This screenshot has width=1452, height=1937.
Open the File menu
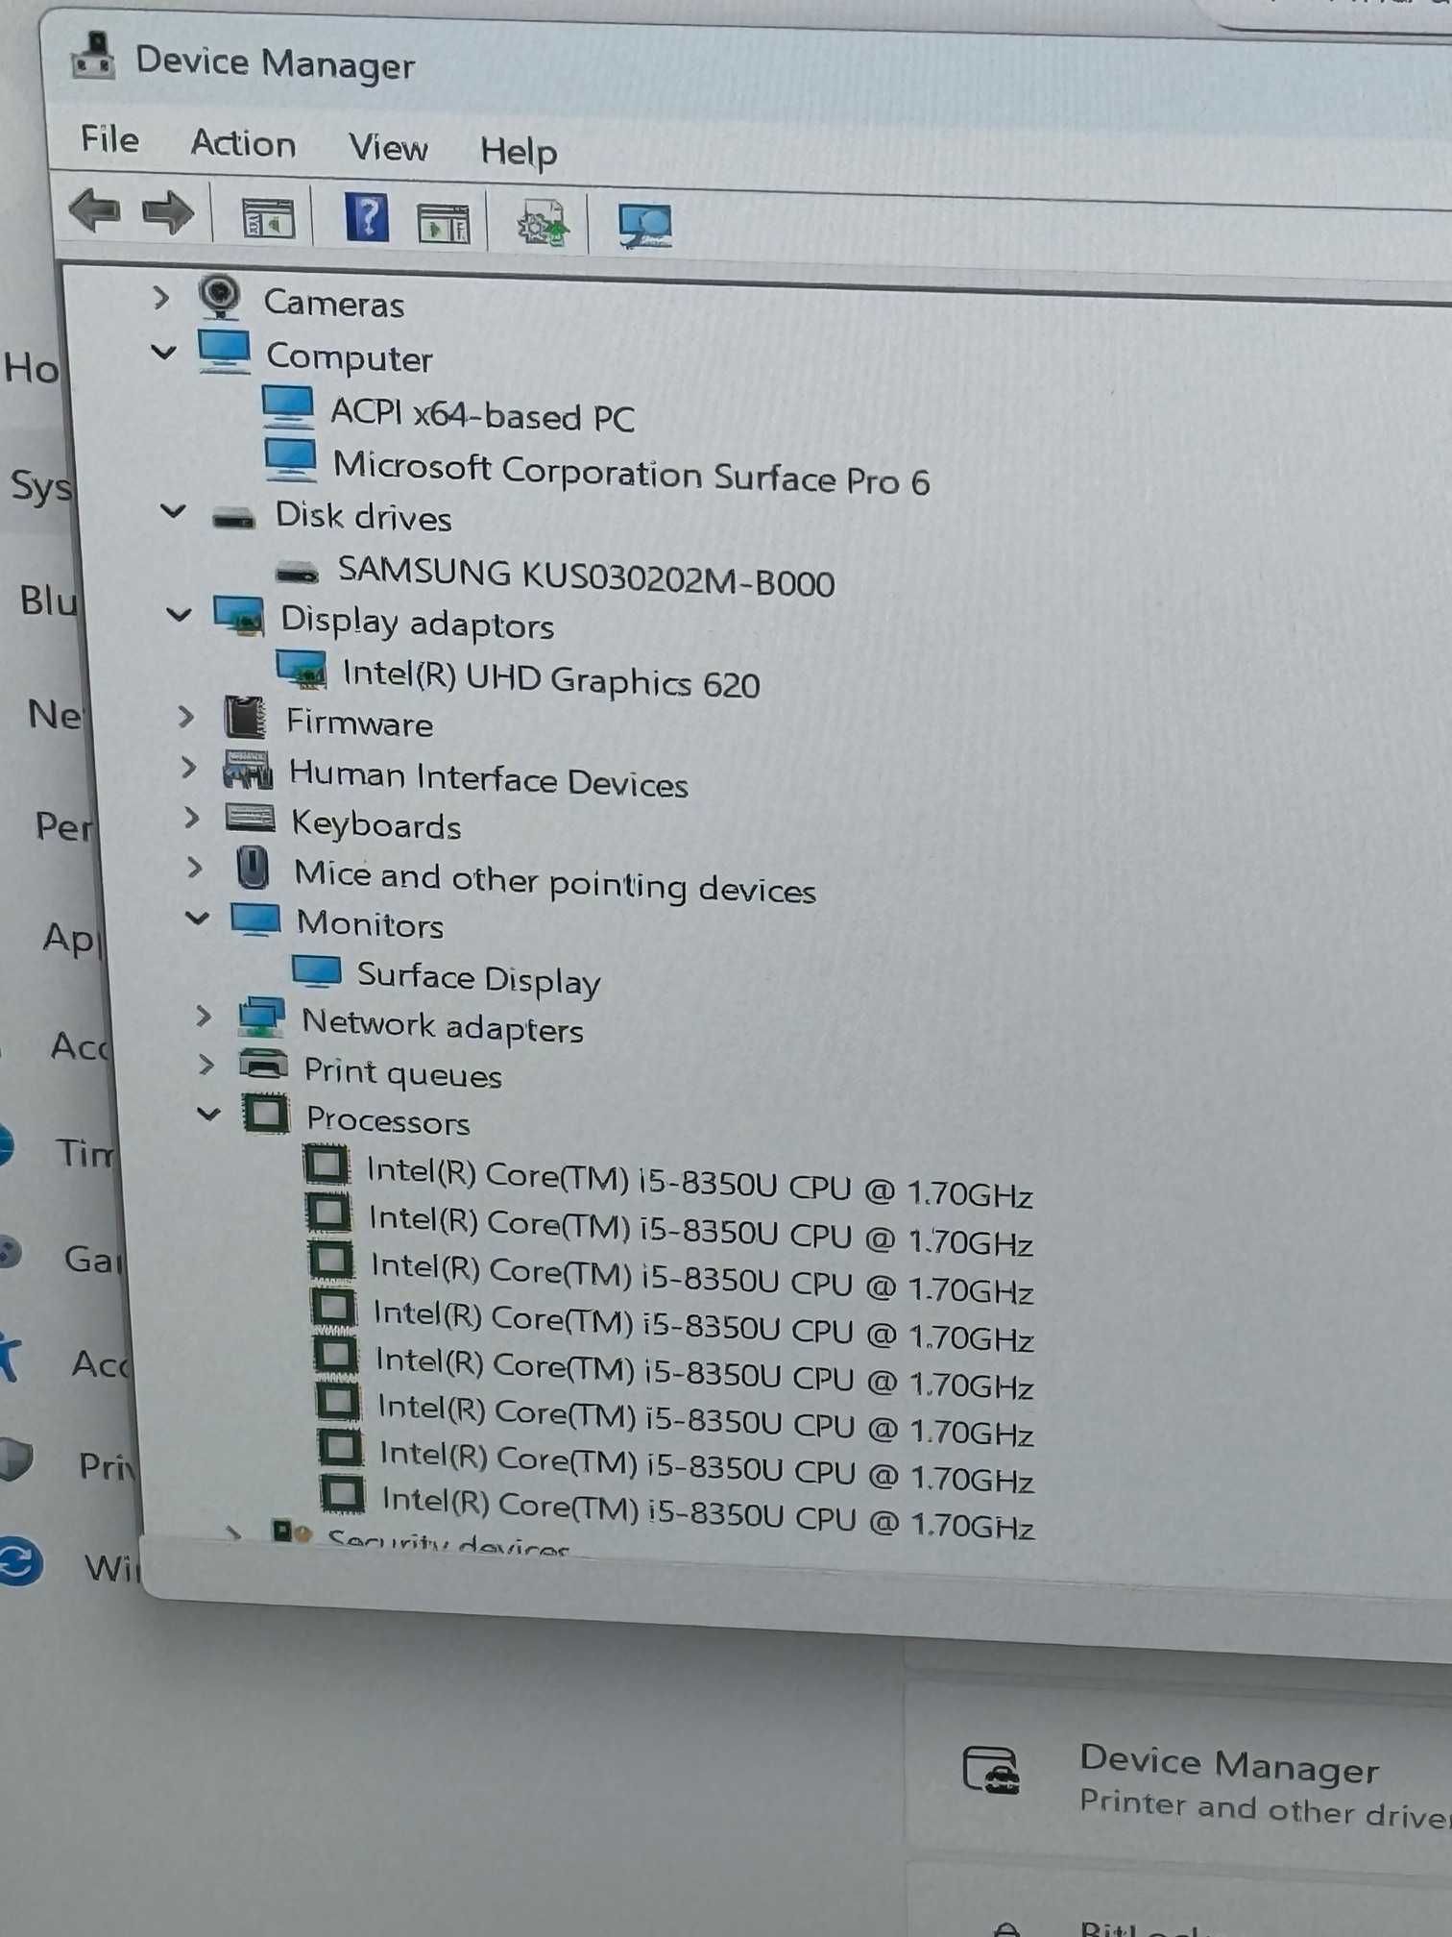pos(109,139)
